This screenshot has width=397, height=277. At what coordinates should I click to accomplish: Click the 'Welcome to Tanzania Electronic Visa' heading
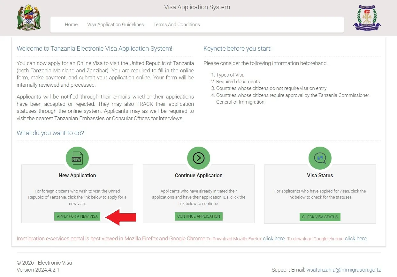(x=95, y=48)
